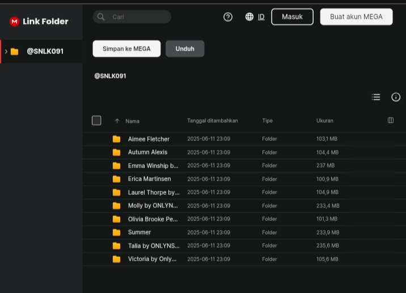Click the Emma Winship folder icon

pyautogui.click(x=116, y=166)
